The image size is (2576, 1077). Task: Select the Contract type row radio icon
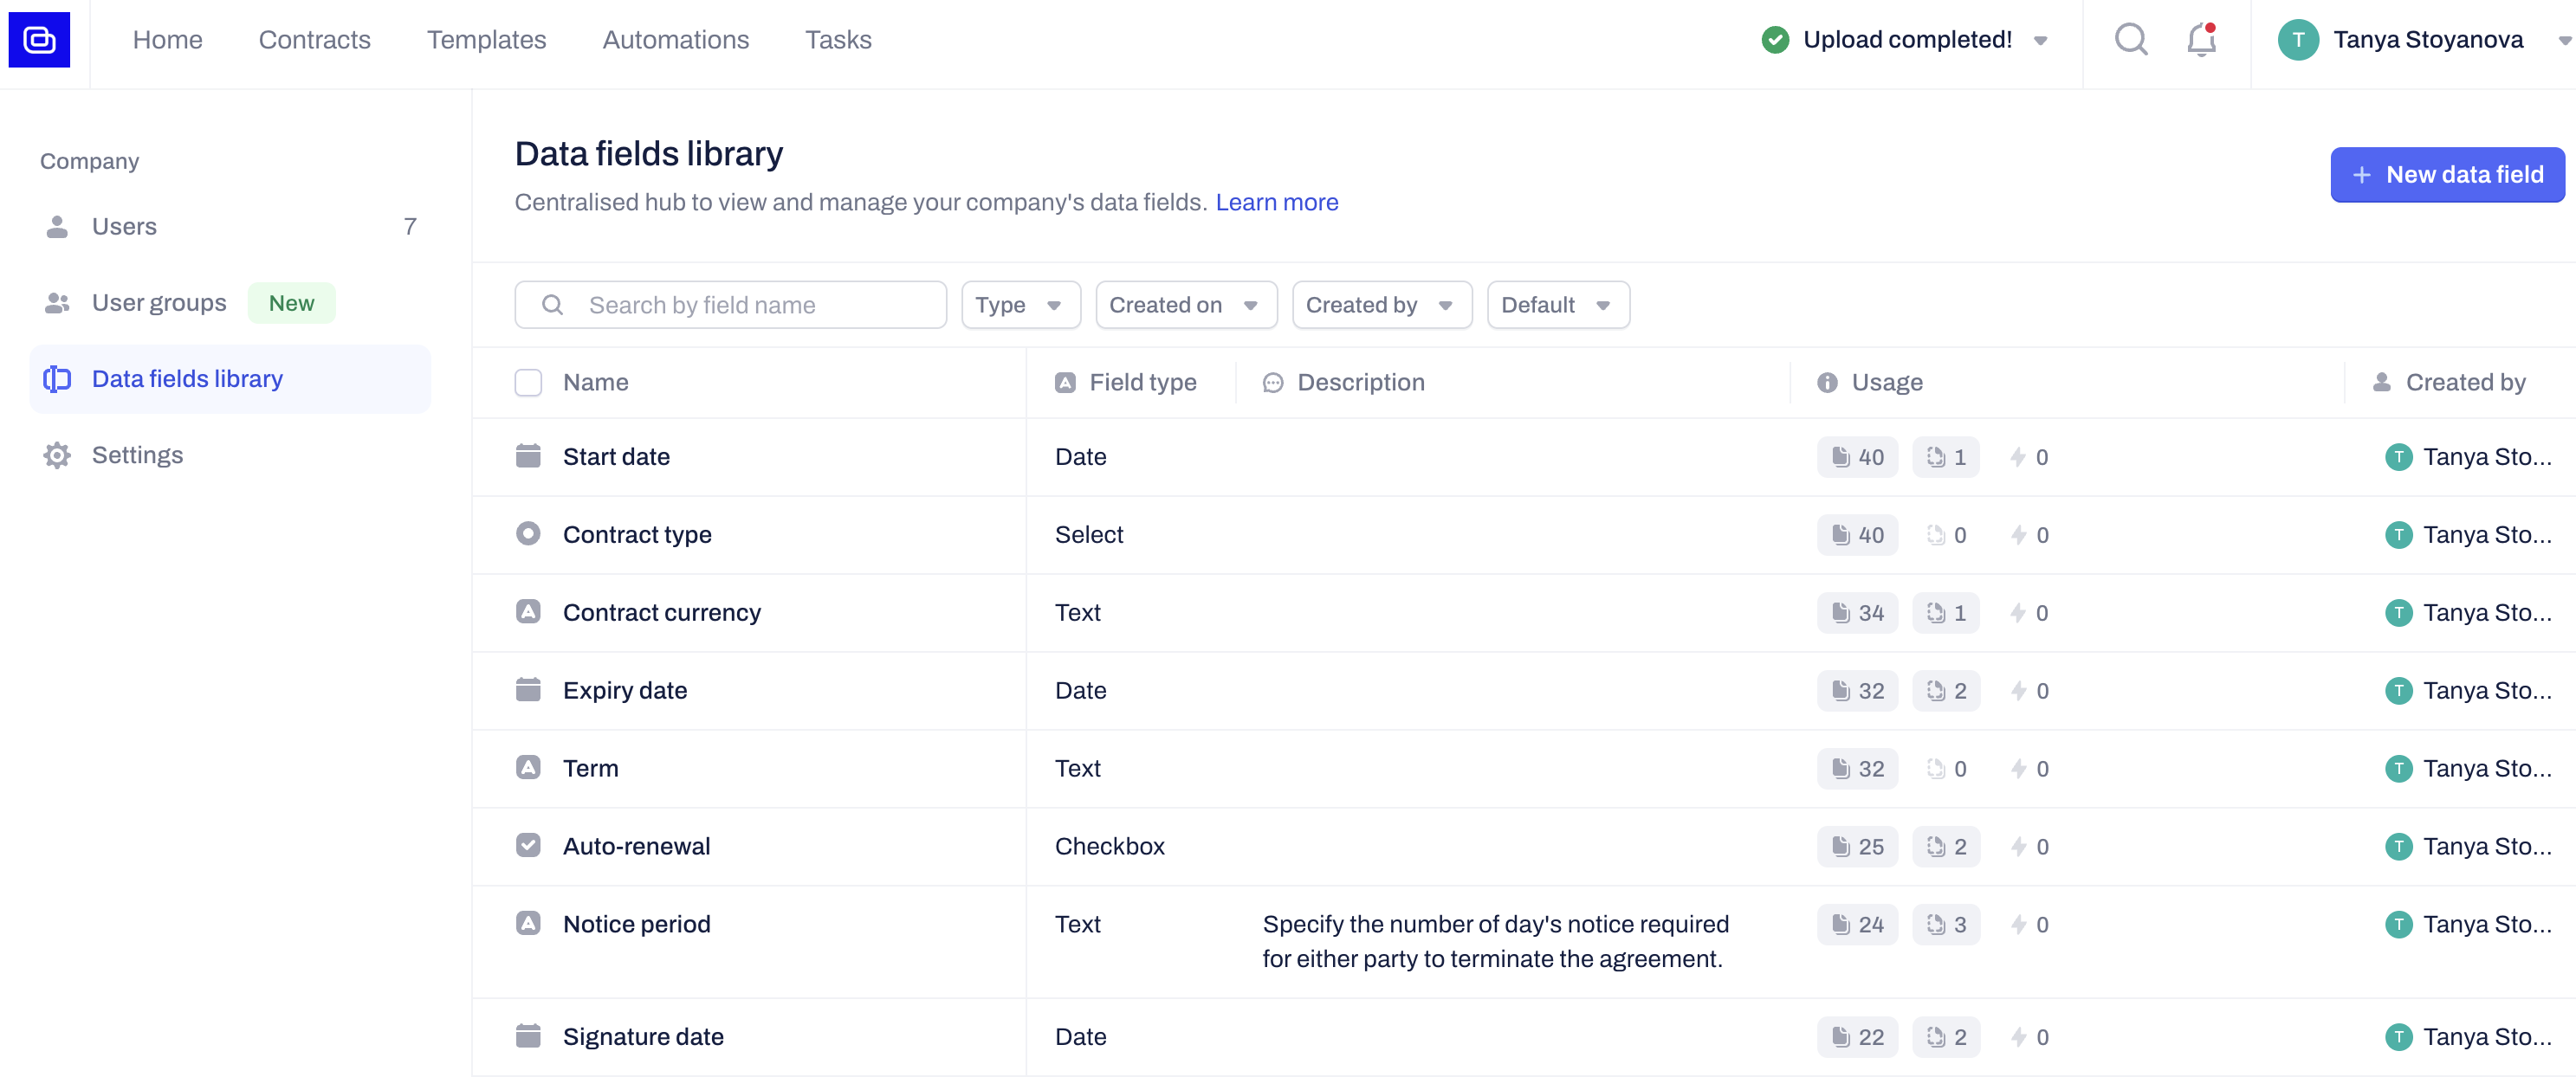[528, 533]
